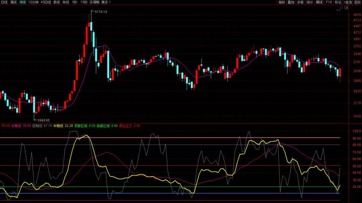The width and height of the screenshot is (362, 203).
Task: Click the 叠加 overlay button
Action: [x=291, y=2]
